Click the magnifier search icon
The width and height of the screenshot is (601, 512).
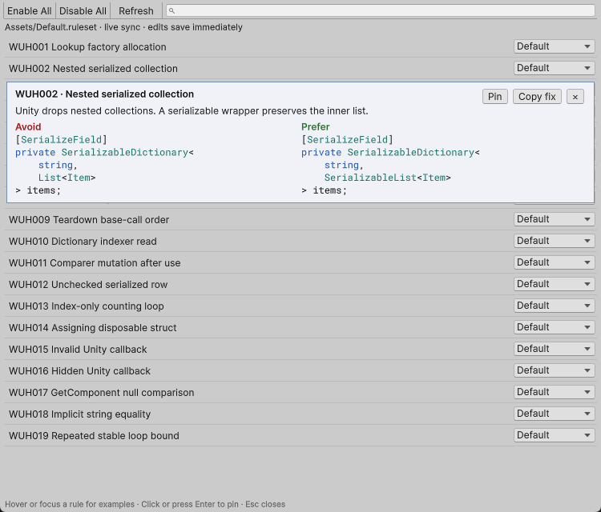tap(172, 10)
